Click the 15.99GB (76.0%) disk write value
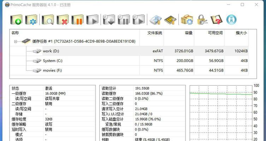266x141 pixels. pyautogui.click(x=148, y=119)
